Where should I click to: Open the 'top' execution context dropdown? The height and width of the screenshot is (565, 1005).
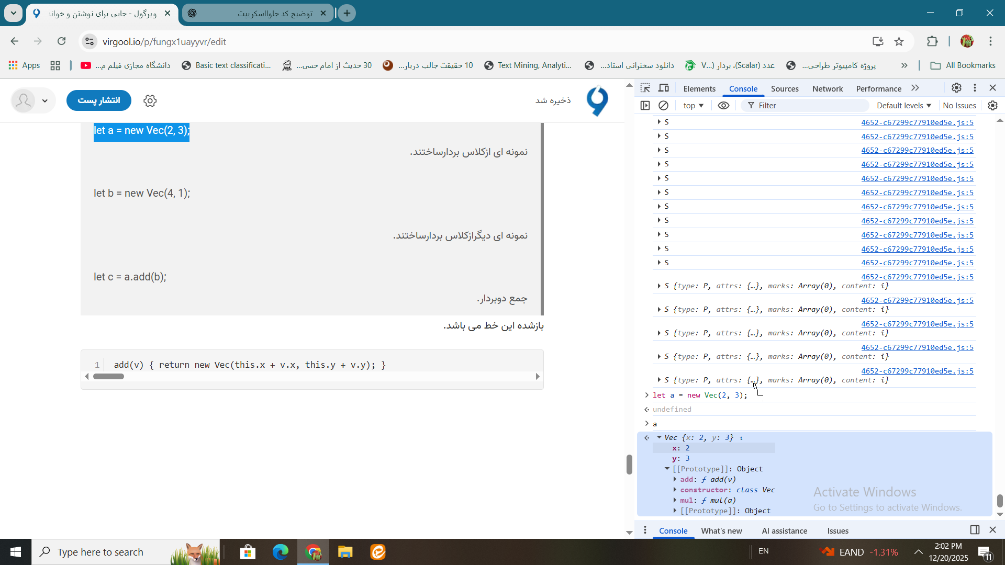693,105
